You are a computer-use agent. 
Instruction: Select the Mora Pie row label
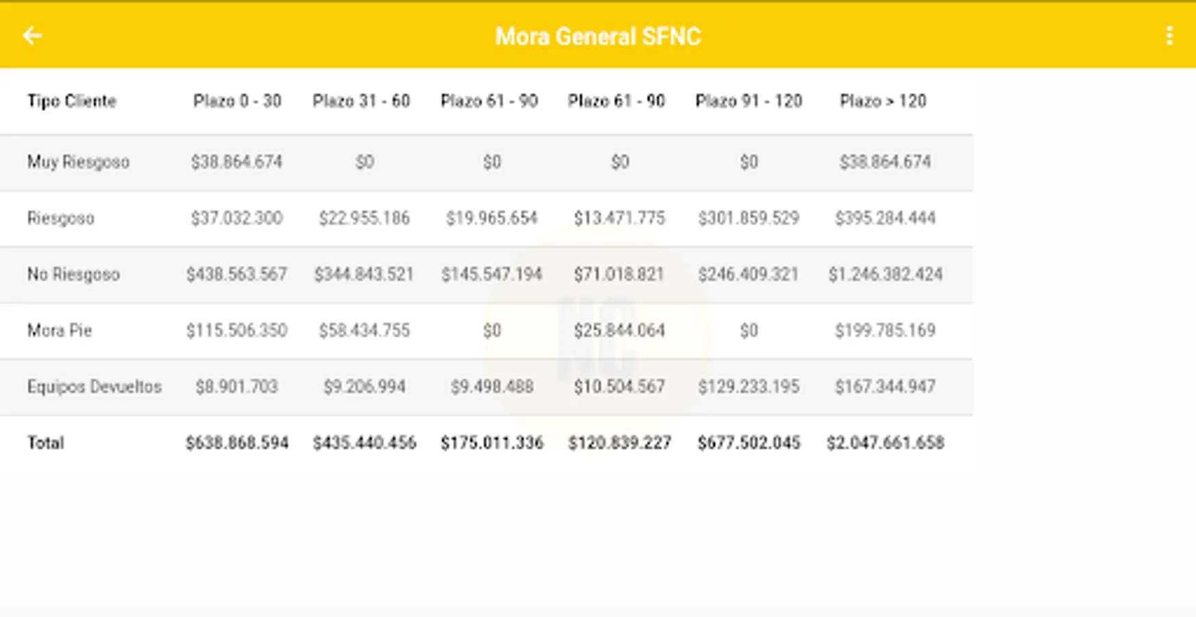(x=60, y=331)
